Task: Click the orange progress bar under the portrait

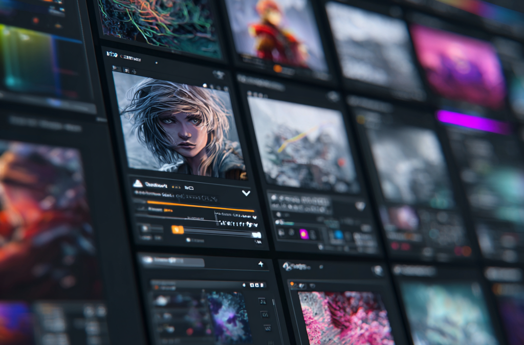Action: pos(201,206)
